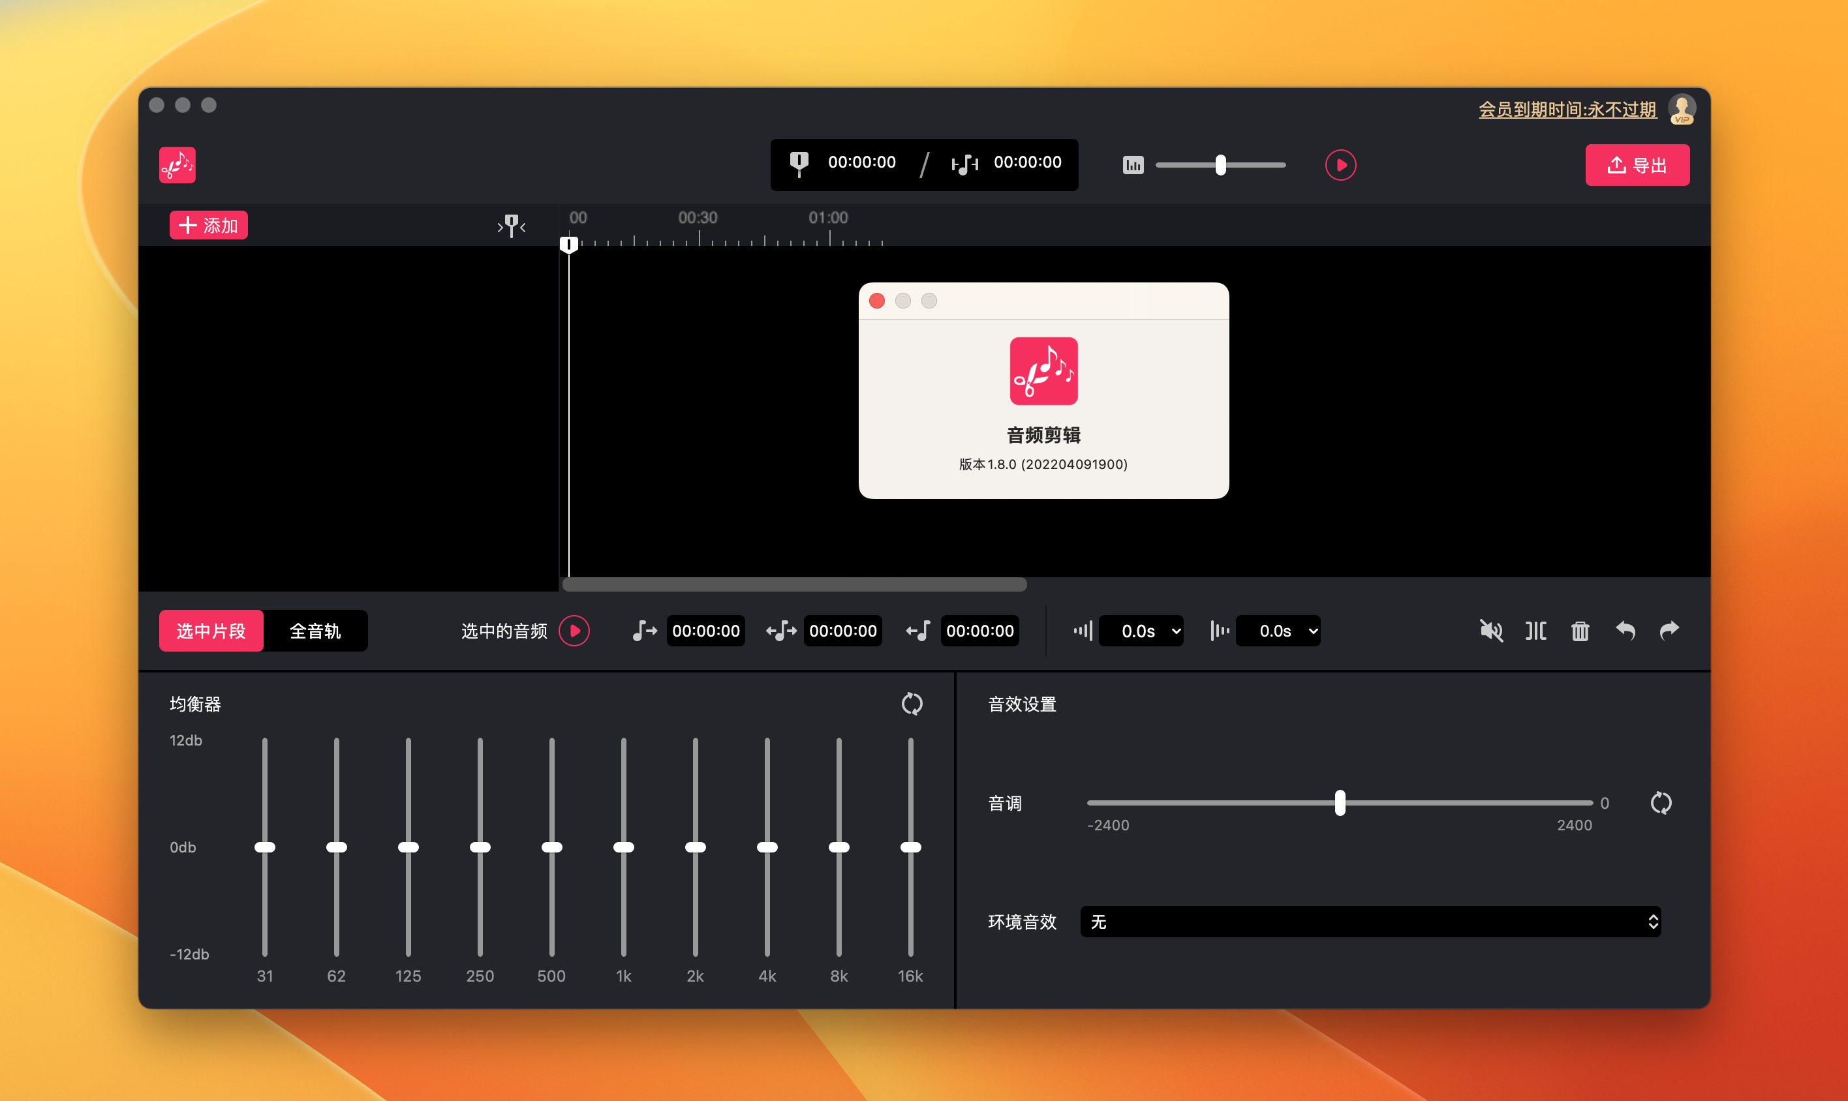Click the VIP user avatar icon

1681,110
